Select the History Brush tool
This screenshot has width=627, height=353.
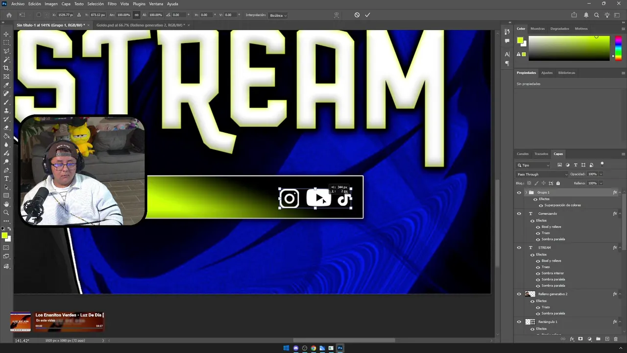6,119
